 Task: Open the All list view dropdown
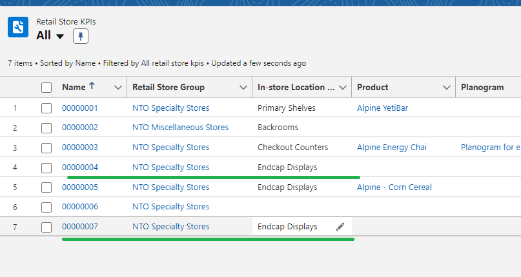click(60, 36)
